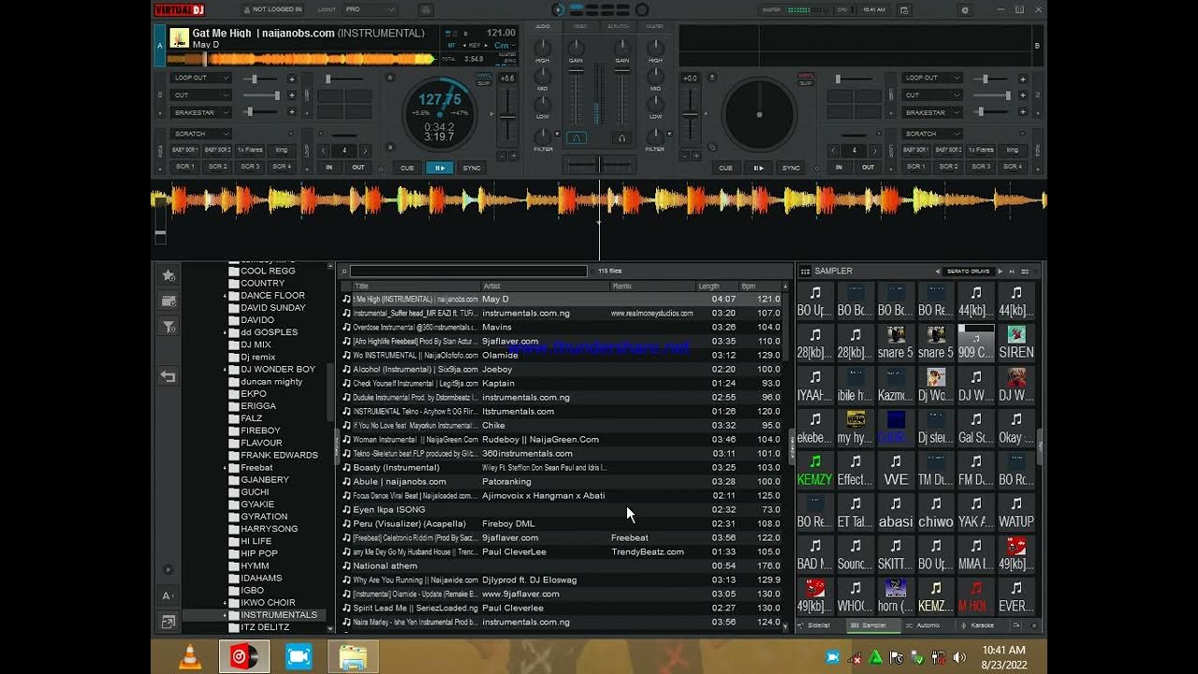The width and height of the screenshot is (1198, 674).
Task: Trigger the chiwo sampler pad
Action: pos(936,511)
